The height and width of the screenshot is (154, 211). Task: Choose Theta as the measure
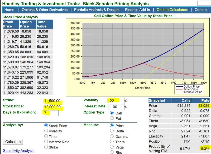click(112, 142)
